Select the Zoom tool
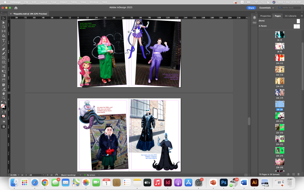The height and width of the screenshot is (190, 304). [4, 98]
